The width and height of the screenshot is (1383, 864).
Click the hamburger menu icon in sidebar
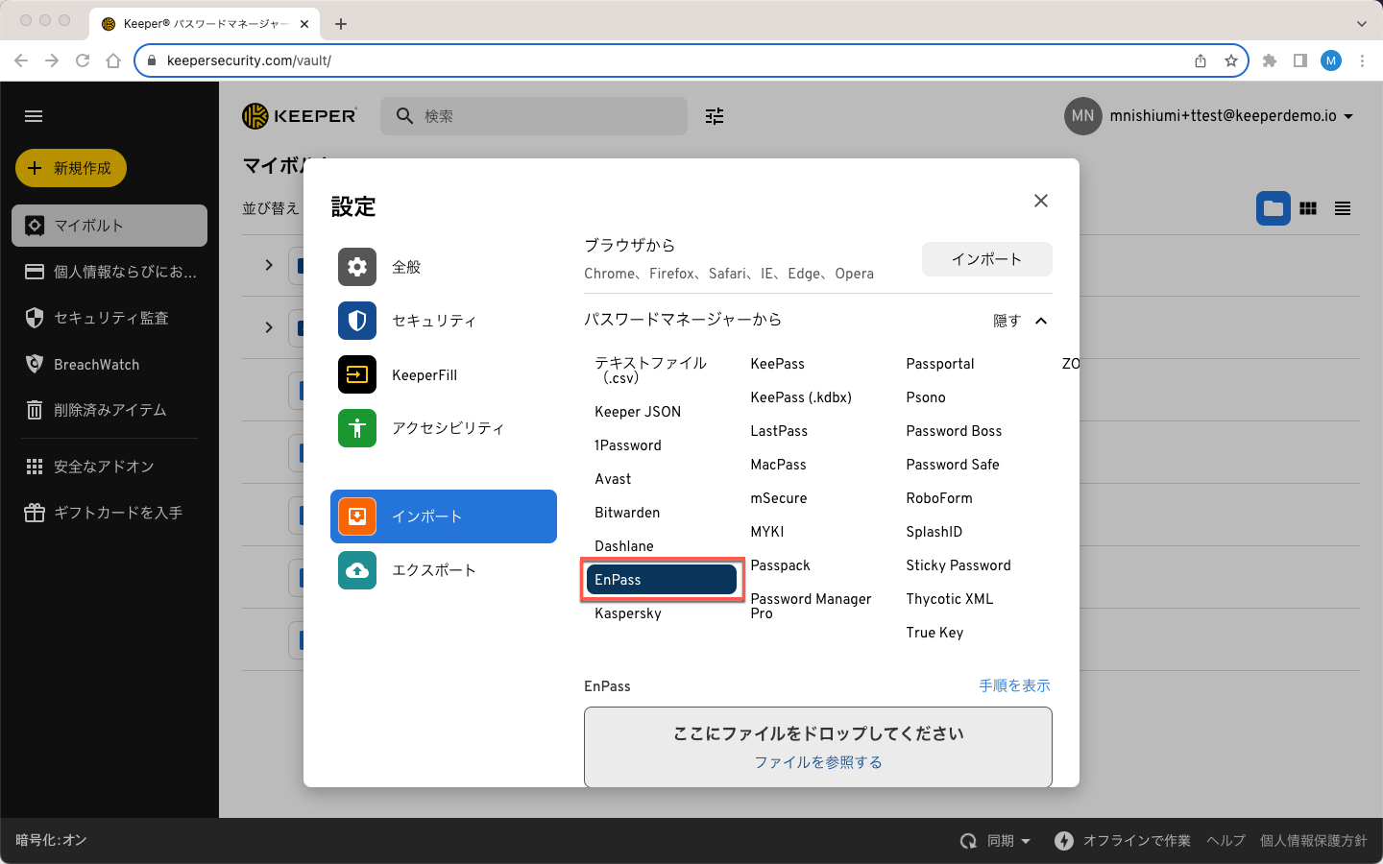coord(34,116)
